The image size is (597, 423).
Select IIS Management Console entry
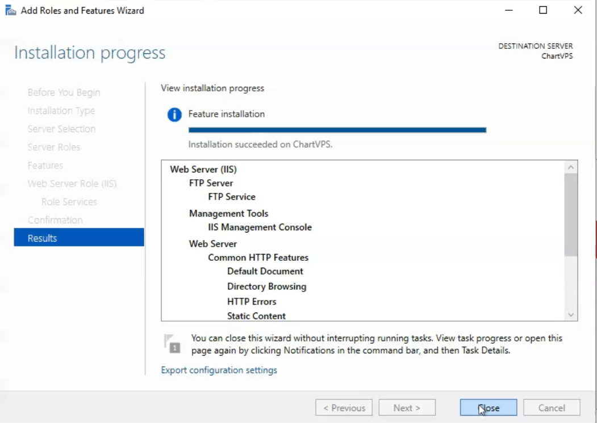260,227
